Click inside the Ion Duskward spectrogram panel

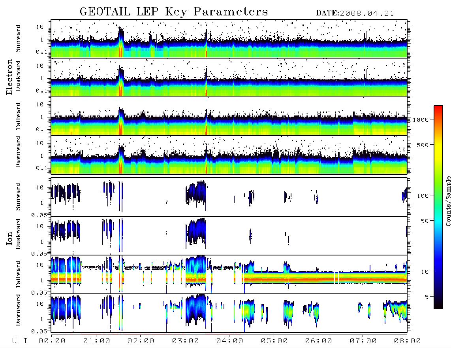(x=229, y=236)
